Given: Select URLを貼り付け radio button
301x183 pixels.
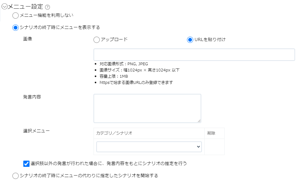Looking at the screenshot, I should tap(190, 40).
